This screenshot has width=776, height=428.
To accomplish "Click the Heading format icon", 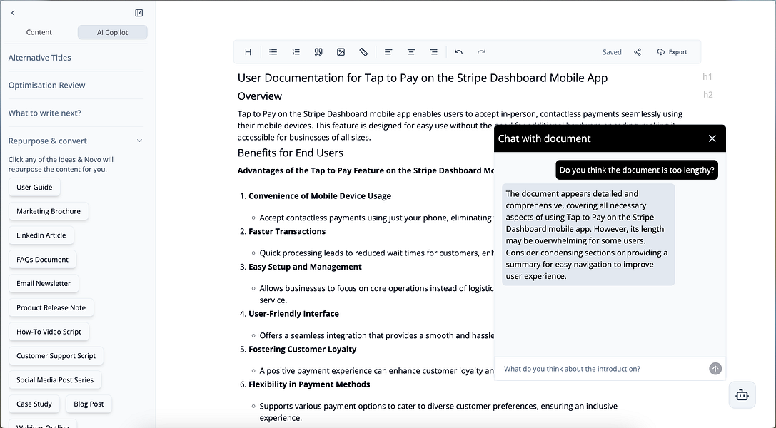I will click(x=248, y=52).
